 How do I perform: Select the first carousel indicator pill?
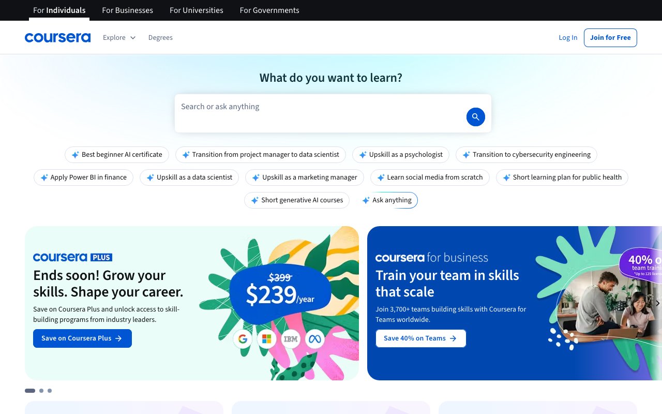click(30, 391)
